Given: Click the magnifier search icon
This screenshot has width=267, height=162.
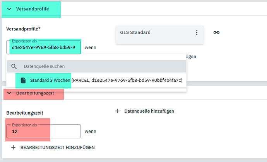Looking at the screenshot, I should [x=14, y=66].
